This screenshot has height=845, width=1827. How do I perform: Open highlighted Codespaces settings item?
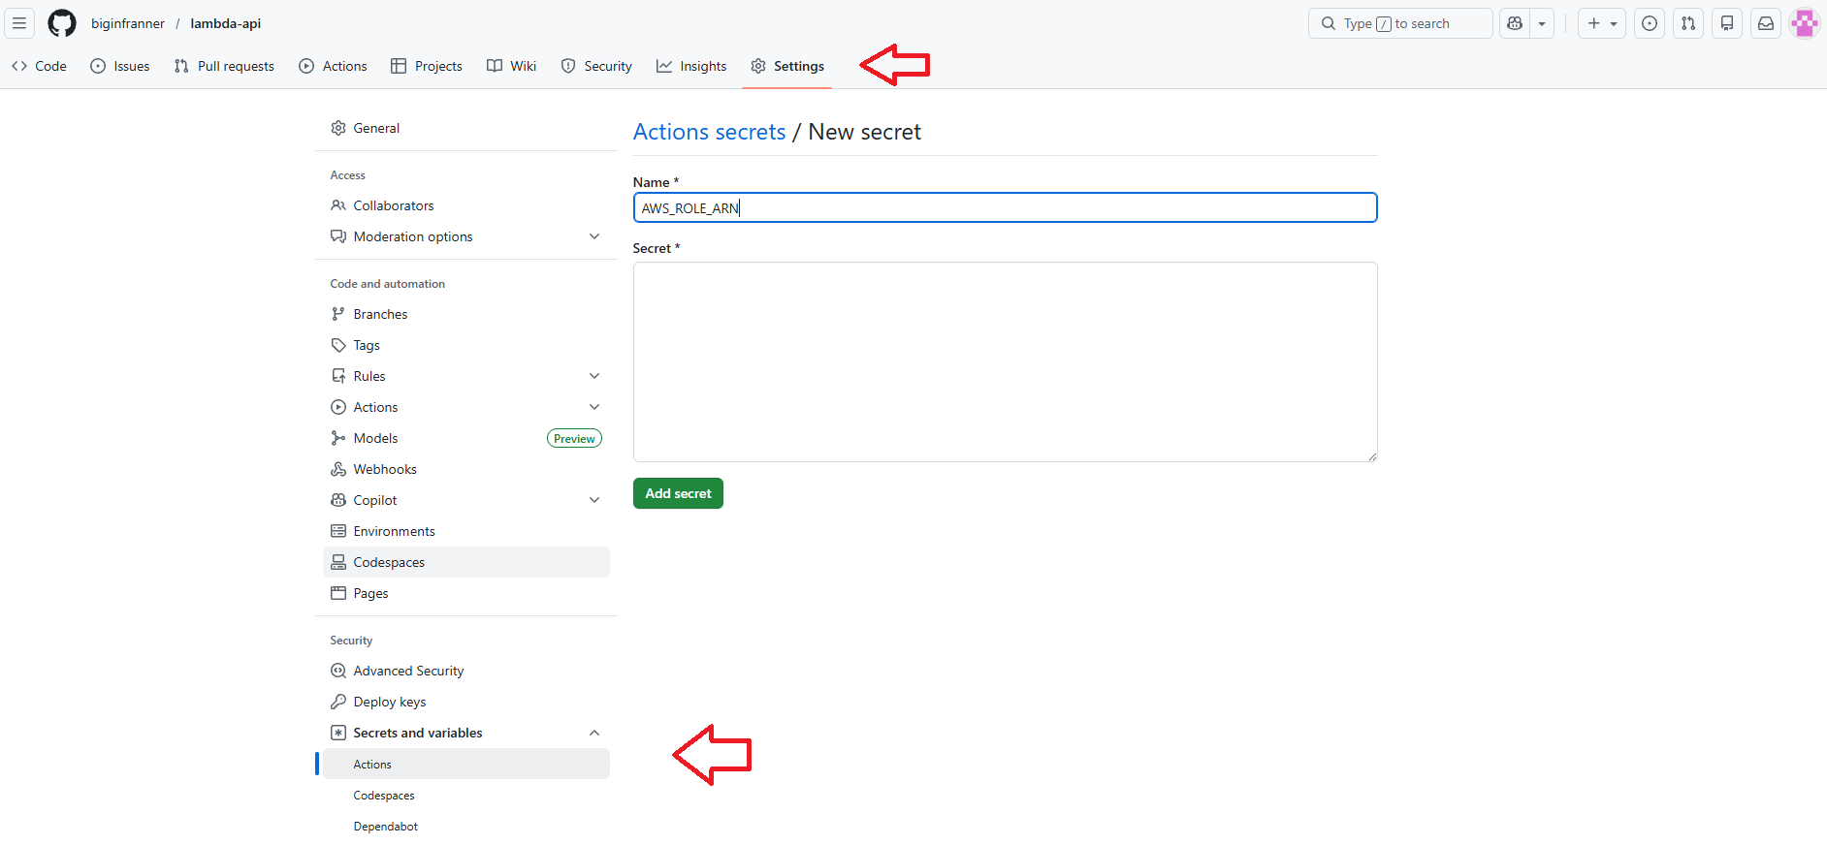pyautogui.click(x=466, y=562)
